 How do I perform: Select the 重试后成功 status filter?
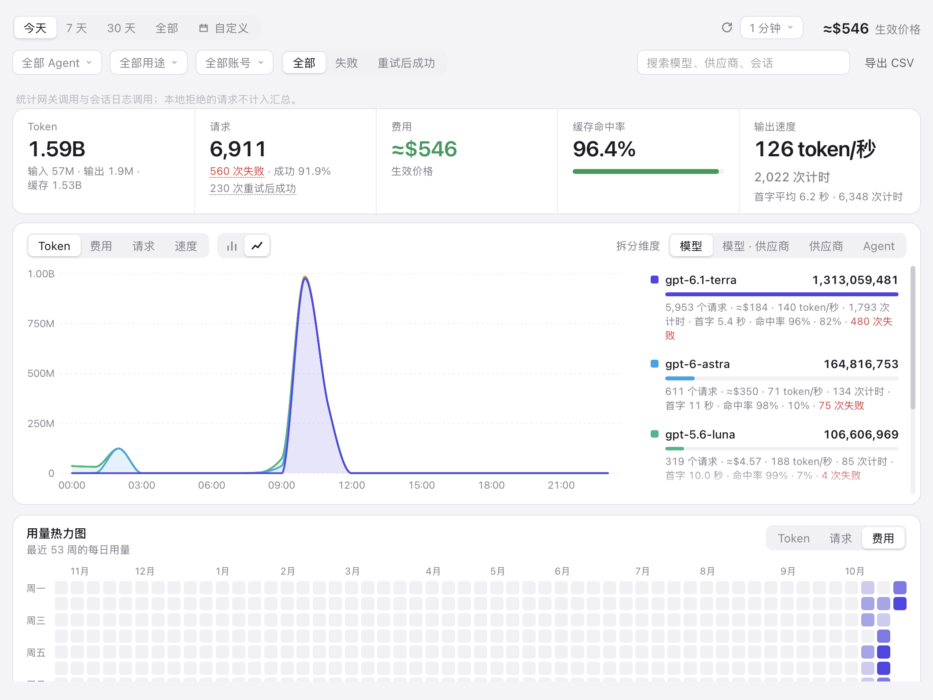(x=406, y=63)
